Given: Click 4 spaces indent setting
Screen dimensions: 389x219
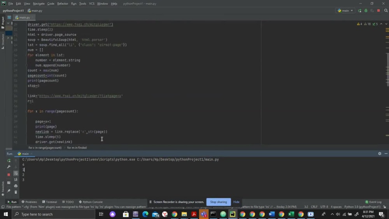Looking at the screenshot, I should tap(336, 207).
